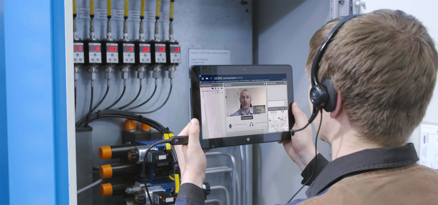This screenshot has height=205, width=438.
Task: Toggle the microphone icon below the webcam
Action: click(x=230, y=126)
